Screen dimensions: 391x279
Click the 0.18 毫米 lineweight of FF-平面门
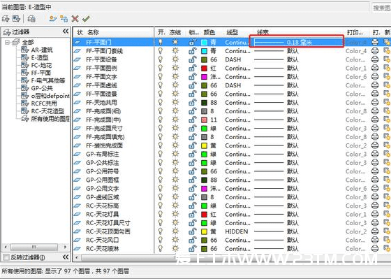point(300,42)
